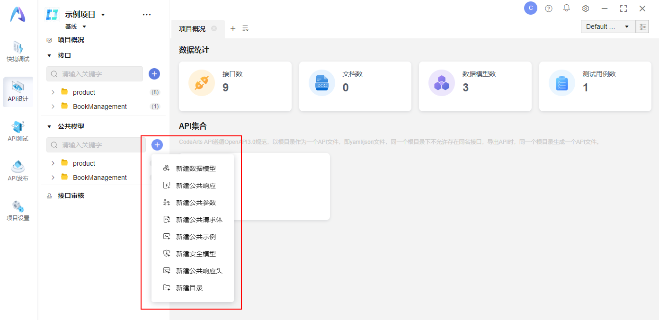The image size is (659, 320).
Task: Open 项目设置 in the sidebar
Action: pos(18,211)
